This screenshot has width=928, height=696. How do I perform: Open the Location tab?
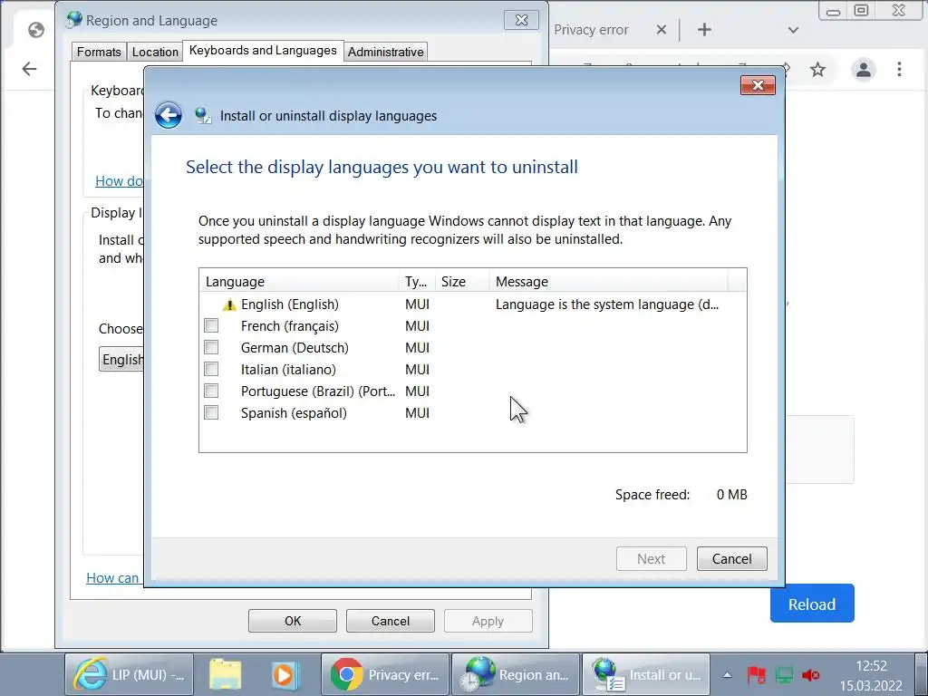pos(155,52)
